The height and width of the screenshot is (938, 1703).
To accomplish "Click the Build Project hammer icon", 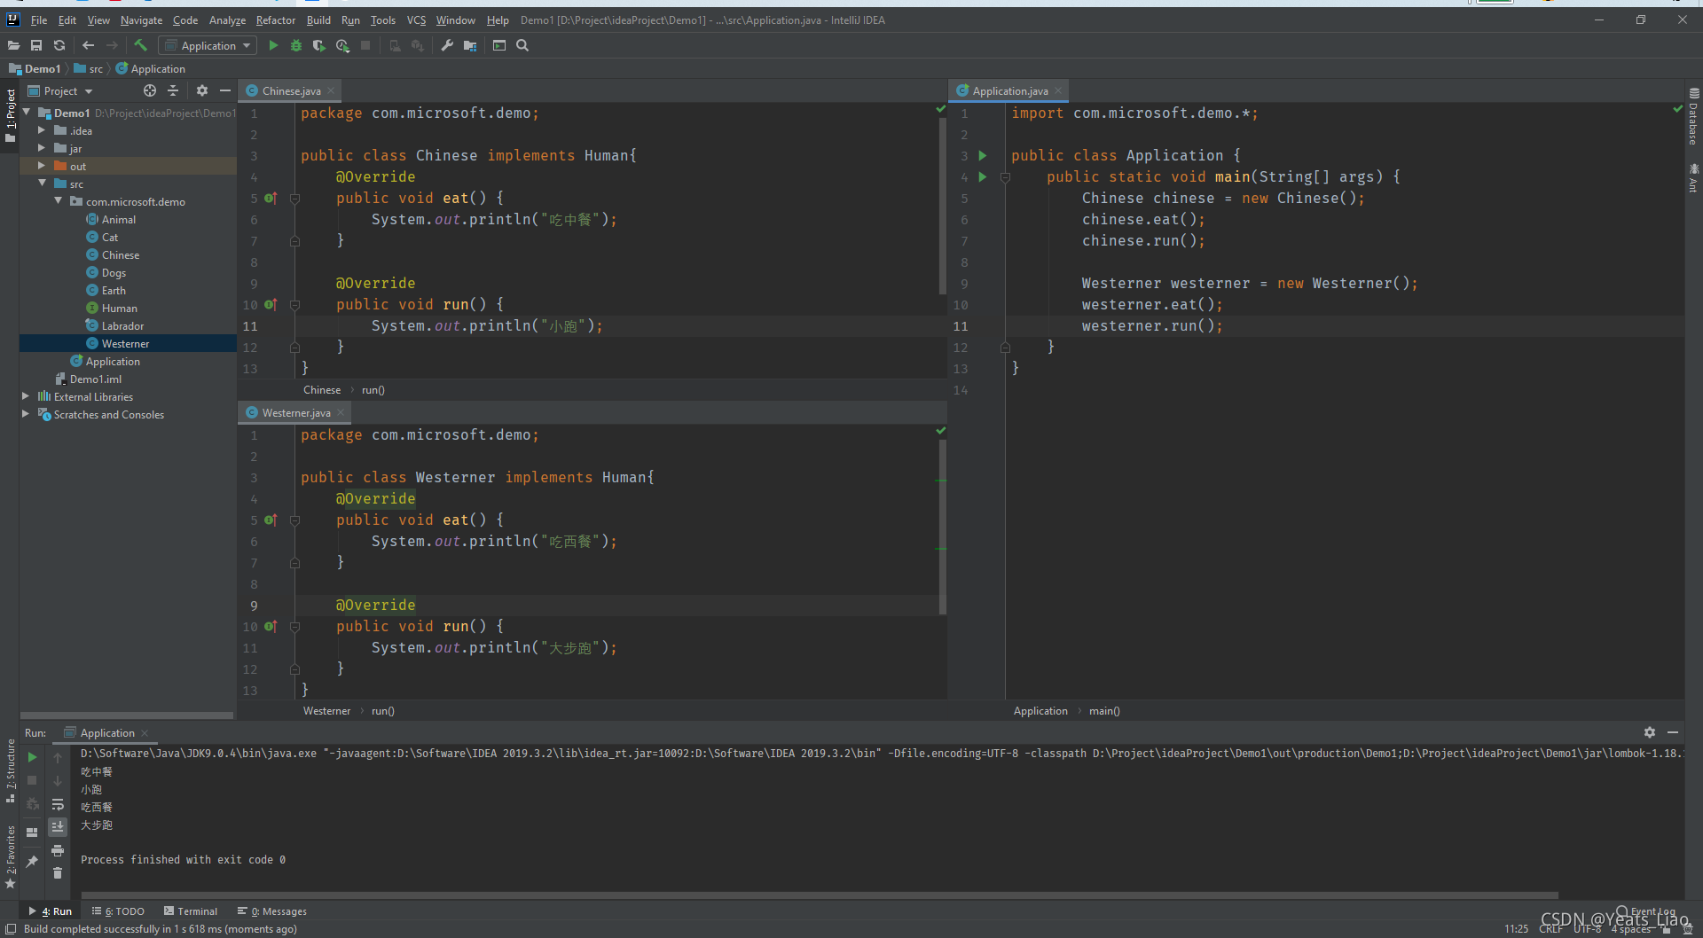I will [140, 45].
